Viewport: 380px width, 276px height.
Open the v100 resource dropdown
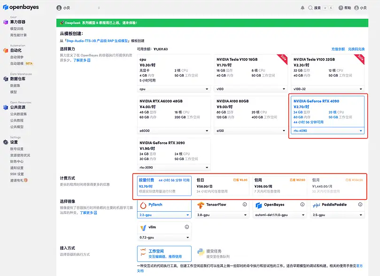coord(250,89)
